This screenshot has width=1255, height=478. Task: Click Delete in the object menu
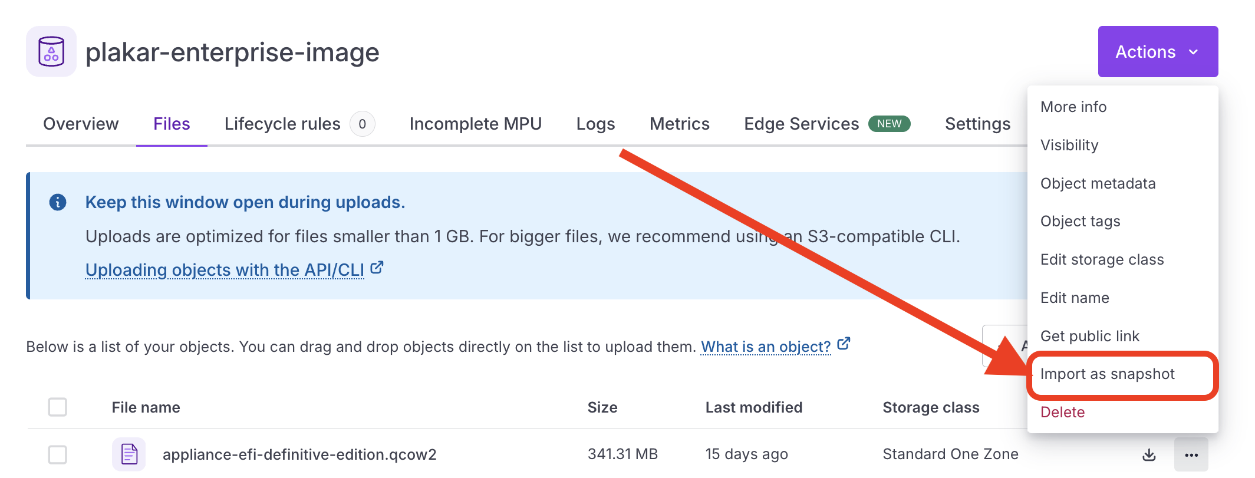click(1062, 412)
